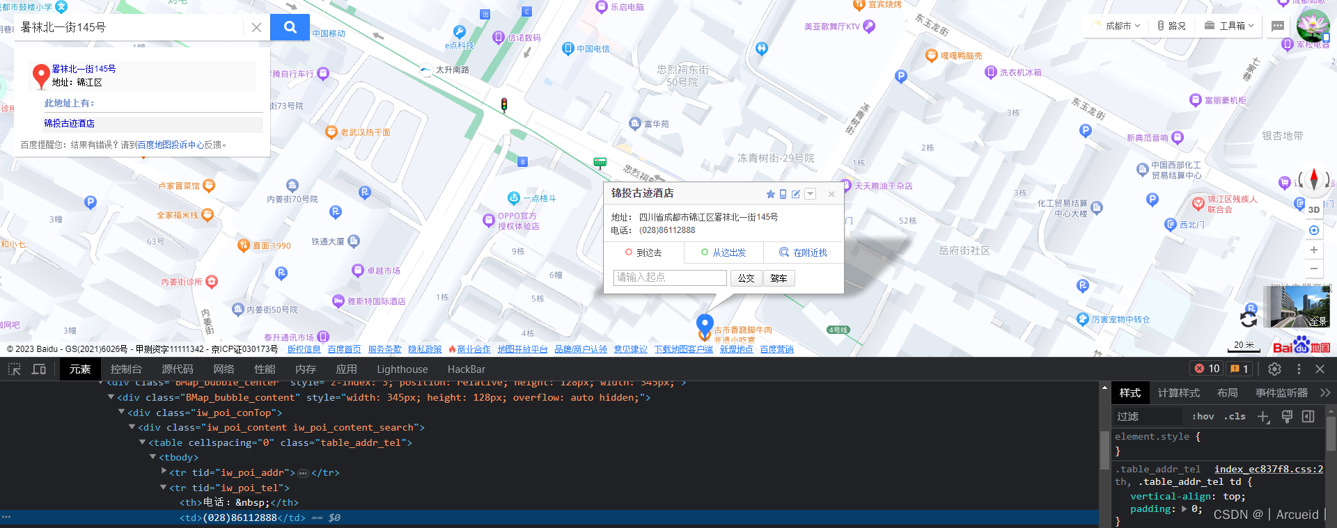Open the 锦投古迹酒店 result link
1337x528 pixels.
tap(70, 123)
